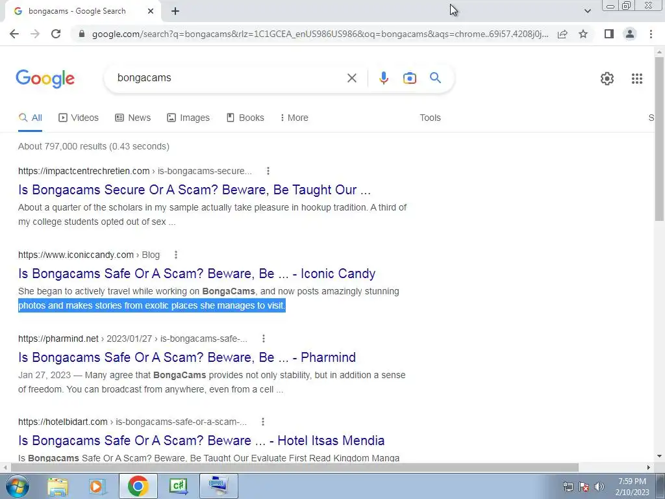Open options menu for impactcentrechretien.com result
This screenshot has width=665, height=499.
[x=268, y=171]
